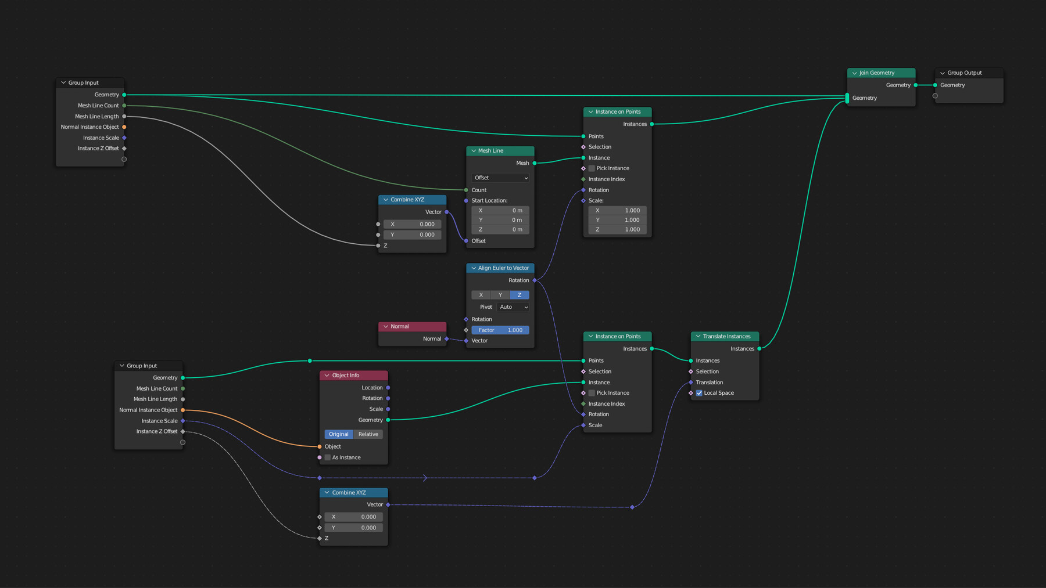Collapse the Join Geometry node header
Image resolution: width=1046 pixels, height=588 pixels.
854,73
